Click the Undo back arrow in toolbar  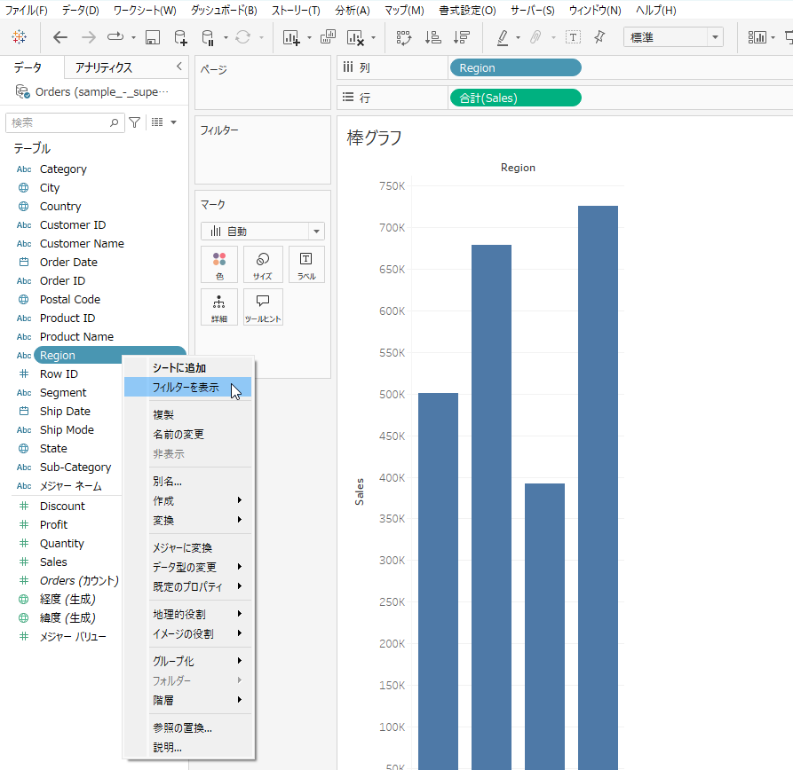coord(60,37)
